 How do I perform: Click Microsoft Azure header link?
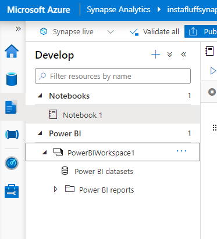[x=38, y=10]
